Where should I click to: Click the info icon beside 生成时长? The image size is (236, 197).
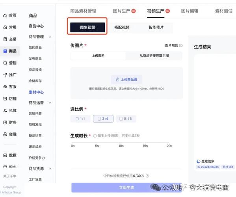pos(95,136)
